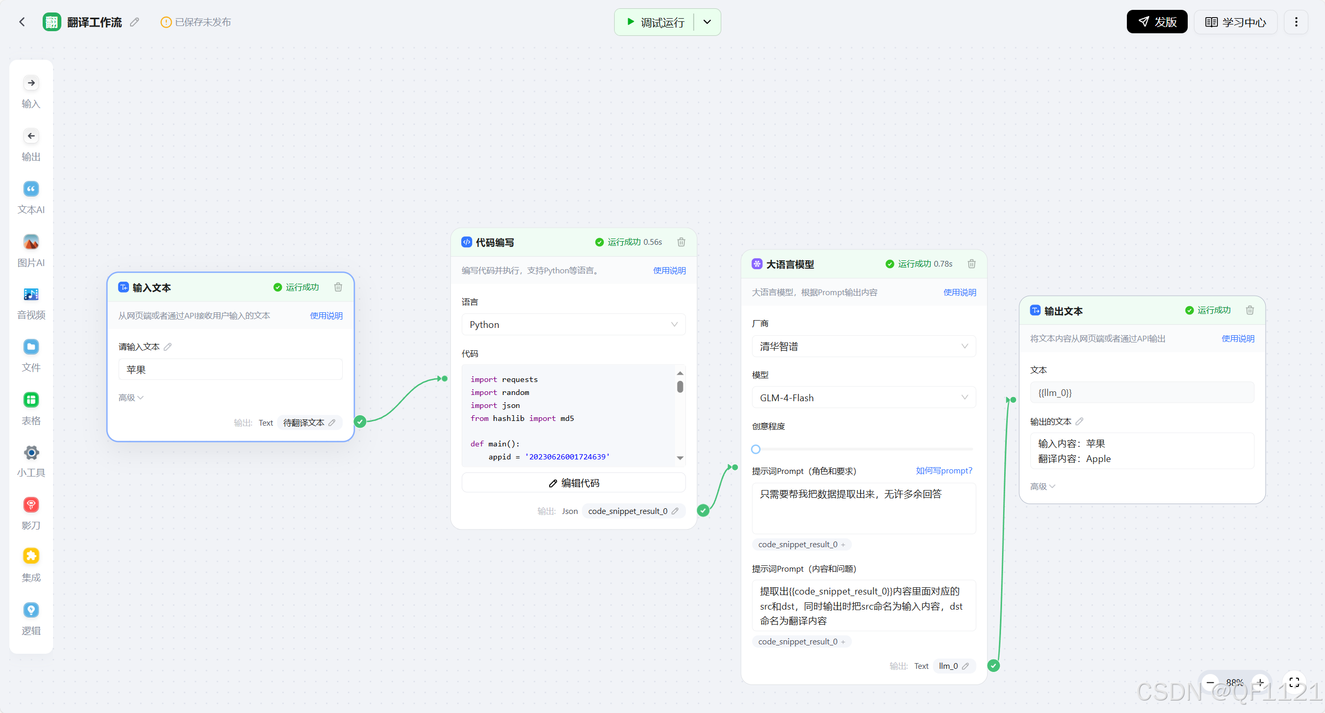
Task: Open the 如何写prompt? link
Action: click(x=944, y=471)
